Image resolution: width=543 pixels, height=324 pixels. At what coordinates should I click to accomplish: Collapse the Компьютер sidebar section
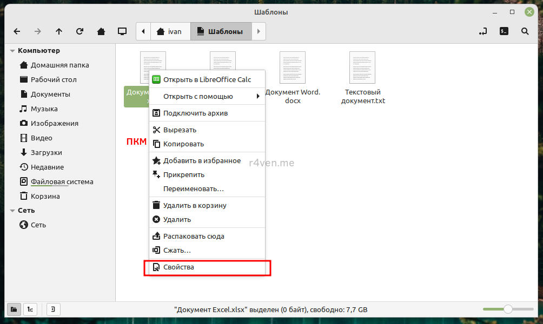(12, 51)
